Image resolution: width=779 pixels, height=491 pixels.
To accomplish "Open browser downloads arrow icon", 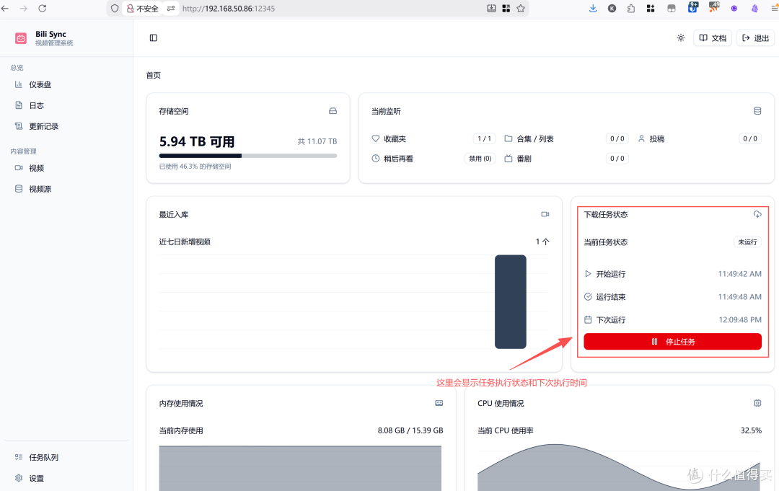I will [x=593, y=9].
